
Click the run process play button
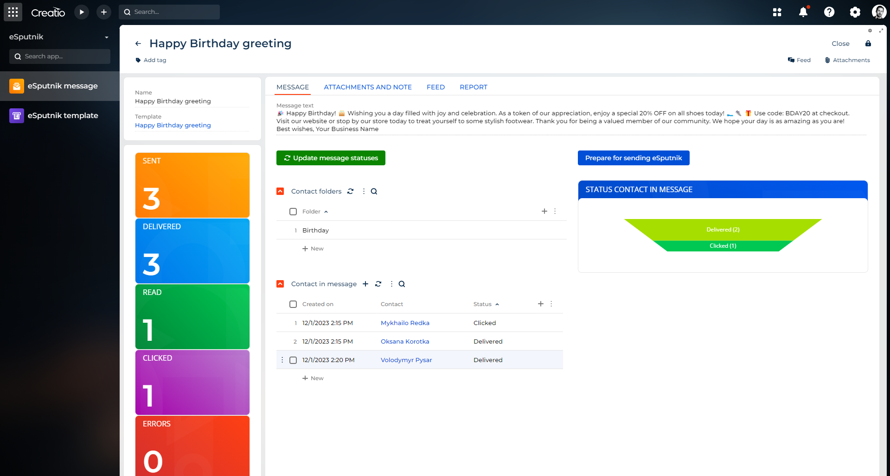point(82,12)
